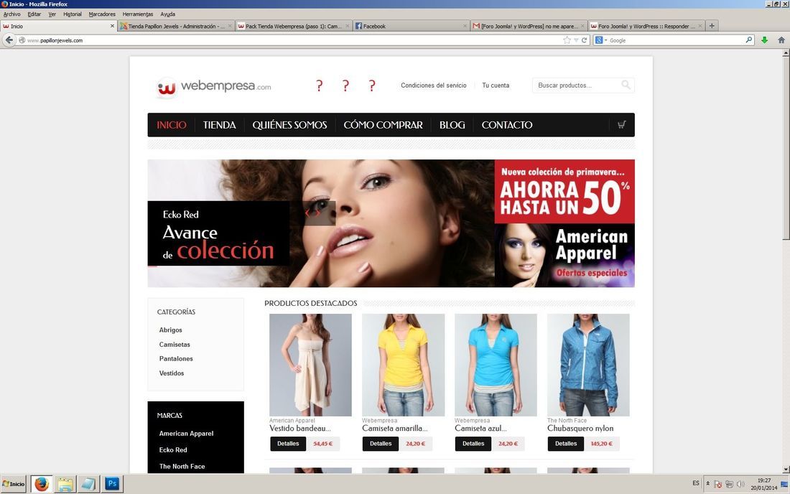
Task: Click the volume speaker tray icon
Action: (740, 484)
